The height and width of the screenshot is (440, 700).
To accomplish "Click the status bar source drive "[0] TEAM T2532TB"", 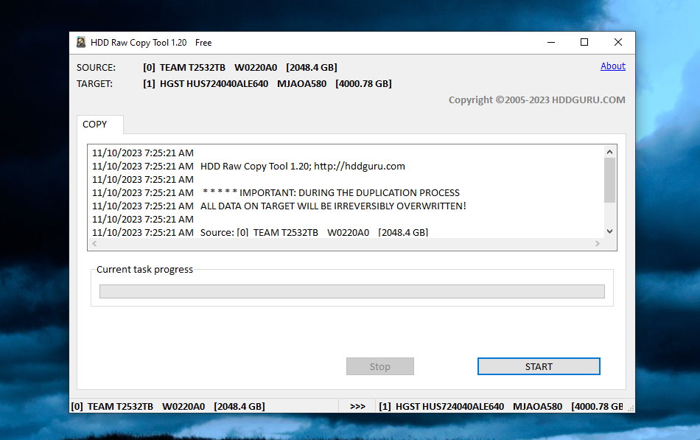I will pyautogui.click(x=168, y=407).
